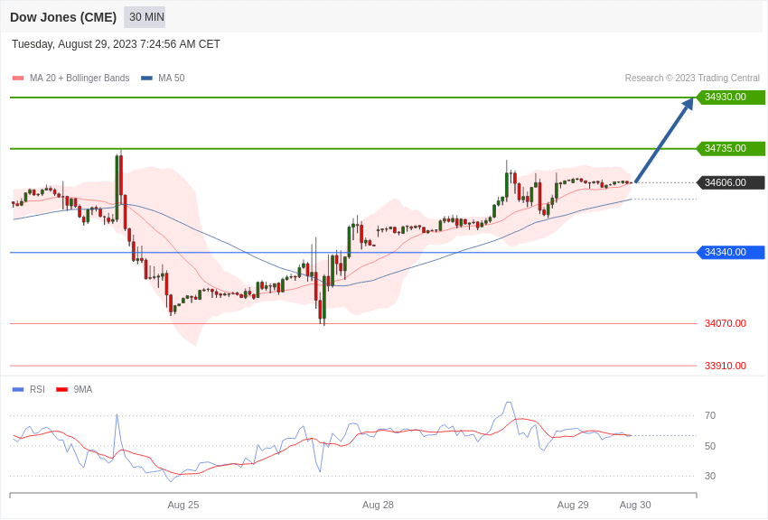Click the Dow Jones (CME) title
Image resolution: width=768 pixels, height=520 pixels.
click(63, 18)
